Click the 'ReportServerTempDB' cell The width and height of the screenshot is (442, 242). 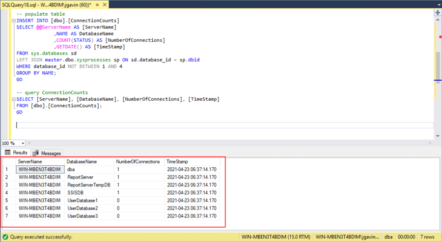(x=89, y=185)
